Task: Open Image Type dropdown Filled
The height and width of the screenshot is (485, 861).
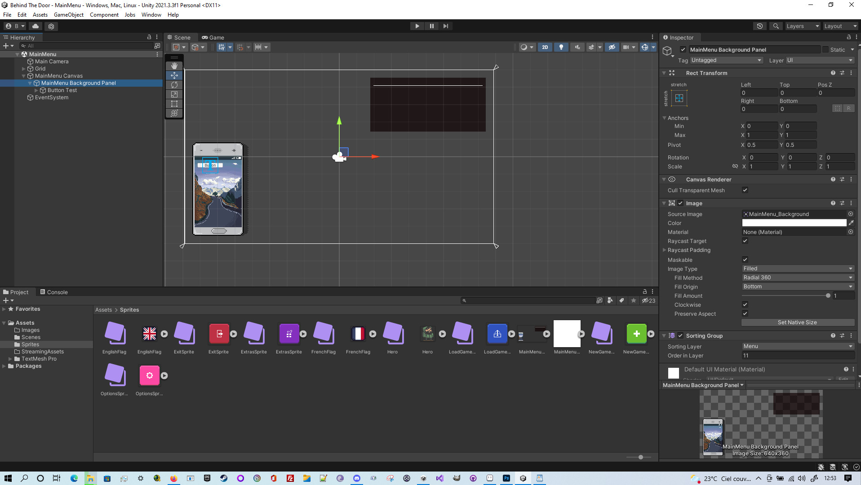Action: pos(798,269)
